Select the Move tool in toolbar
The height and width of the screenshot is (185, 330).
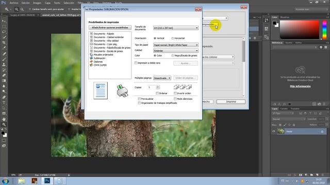pyautogui.click(x=4, y=21)
